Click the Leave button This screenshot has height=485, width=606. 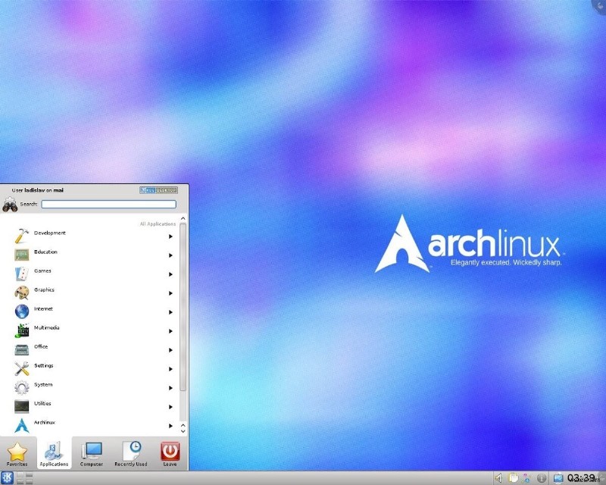tap(169, 452)
